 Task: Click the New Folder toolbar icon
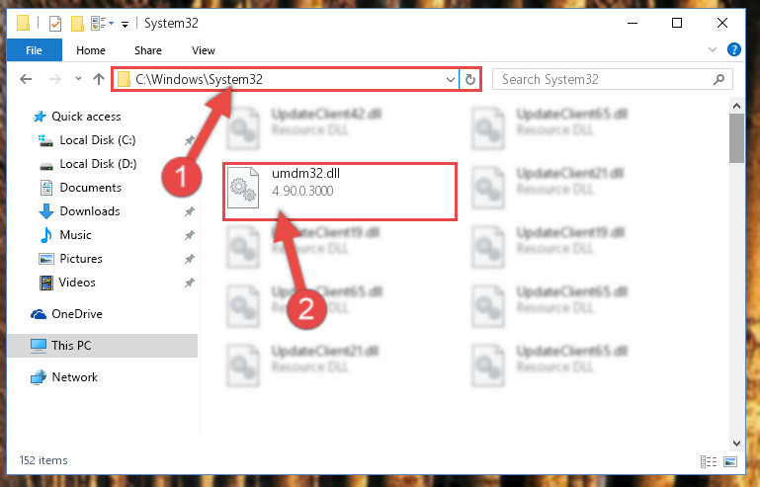pos(77,24)
